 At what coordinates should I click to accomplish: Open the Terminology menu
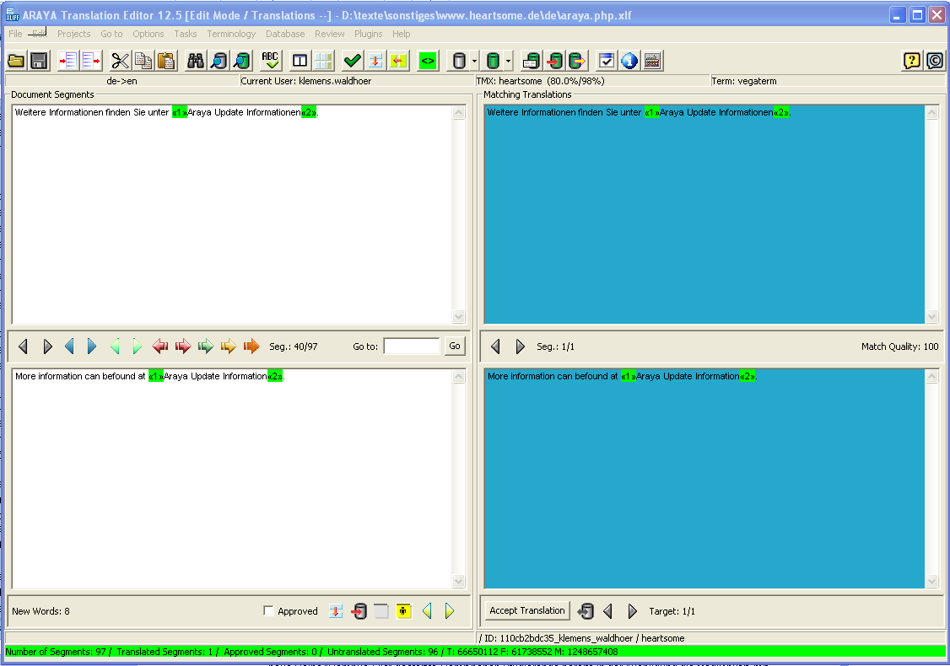point(231,34)
